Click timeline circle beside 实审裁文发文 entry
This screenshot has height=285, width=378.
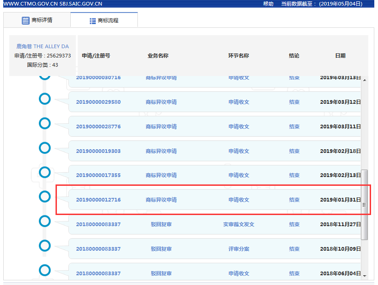(x=44, y=221)
